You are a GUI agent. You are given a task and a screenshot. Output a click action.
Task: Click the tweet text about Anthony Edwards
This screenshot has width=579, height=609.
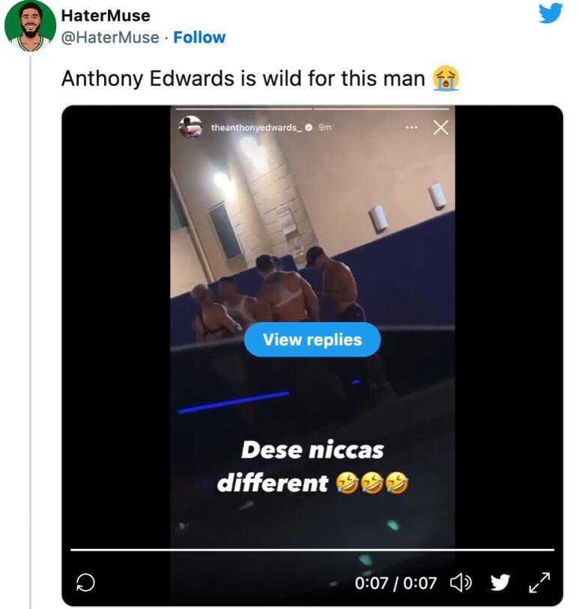pos(243,78)
